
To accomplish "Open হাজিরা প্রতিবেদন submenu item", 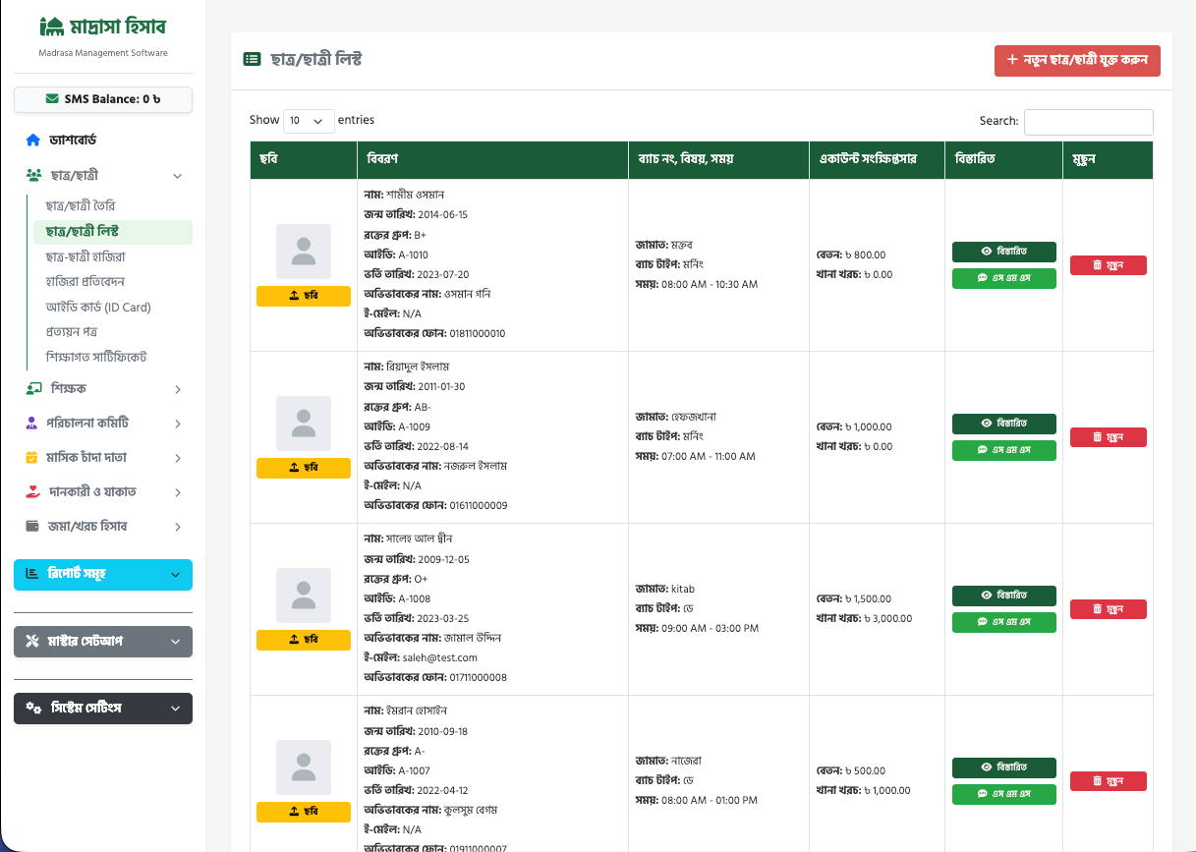I will click(x=112, y=282).
